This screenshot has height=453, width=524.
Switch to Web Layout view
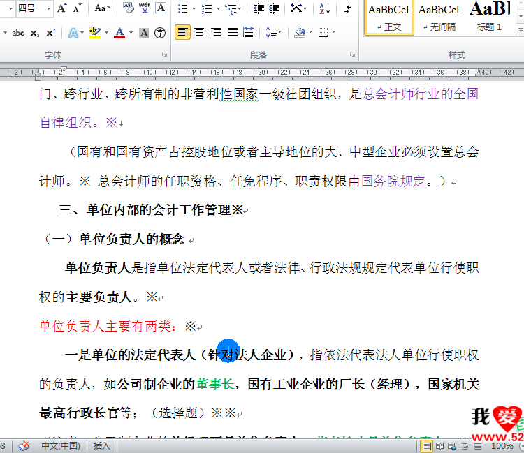click(x=452, y=446)
